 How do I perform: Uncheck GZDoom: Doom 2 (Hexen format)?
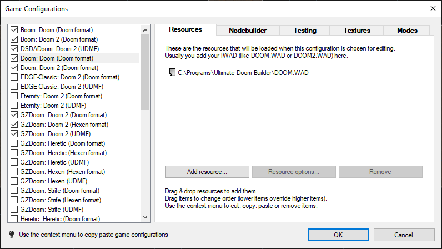pos(14,124)
